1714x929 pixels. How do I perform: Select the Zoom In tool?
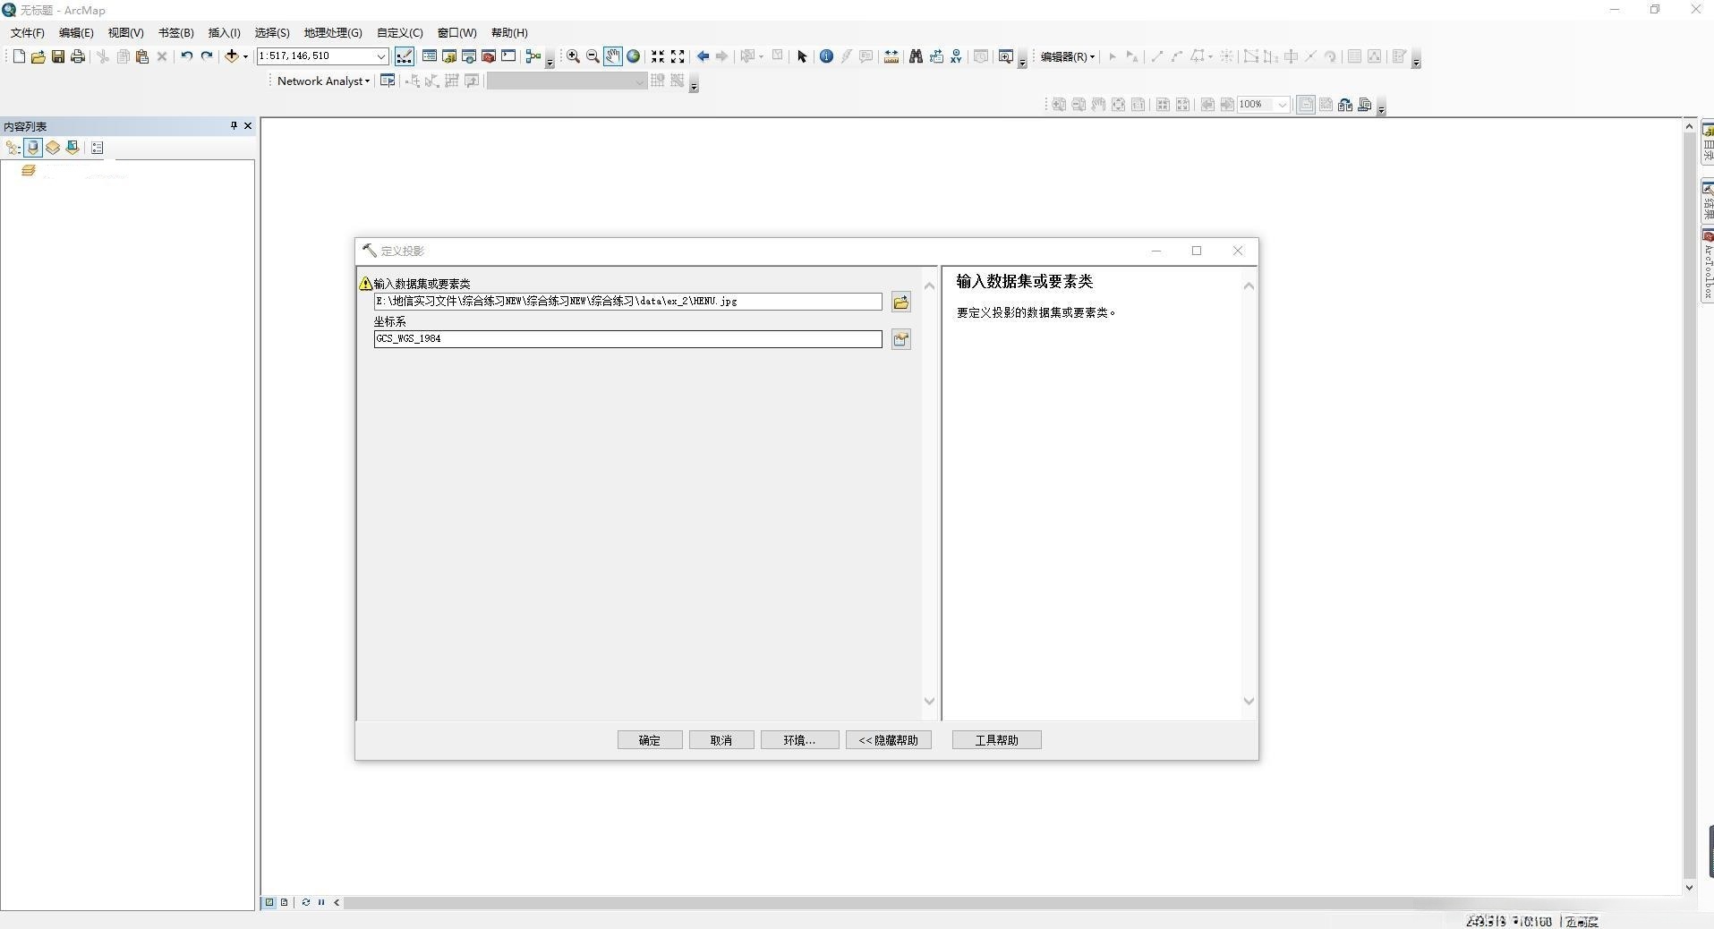tap(573, 56)
